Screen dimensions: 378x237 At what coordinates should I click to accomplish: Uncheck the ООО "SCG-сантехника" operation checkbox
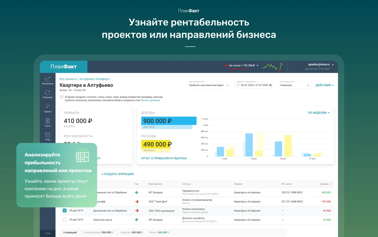pyautogui.click(x=65, y=211)
